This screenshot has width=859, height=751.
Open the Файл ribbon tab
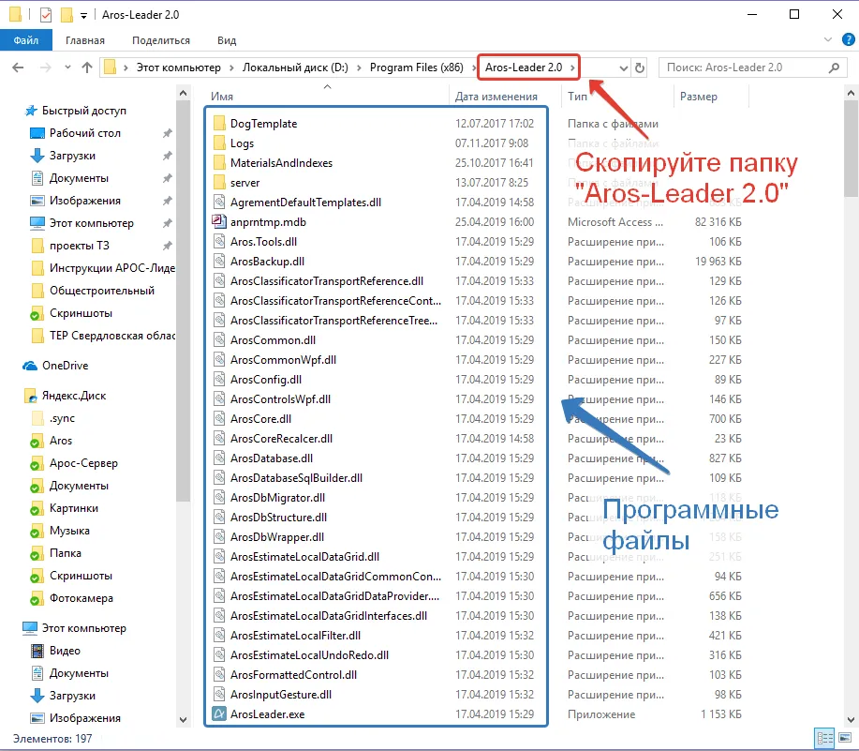coord(25,40)
